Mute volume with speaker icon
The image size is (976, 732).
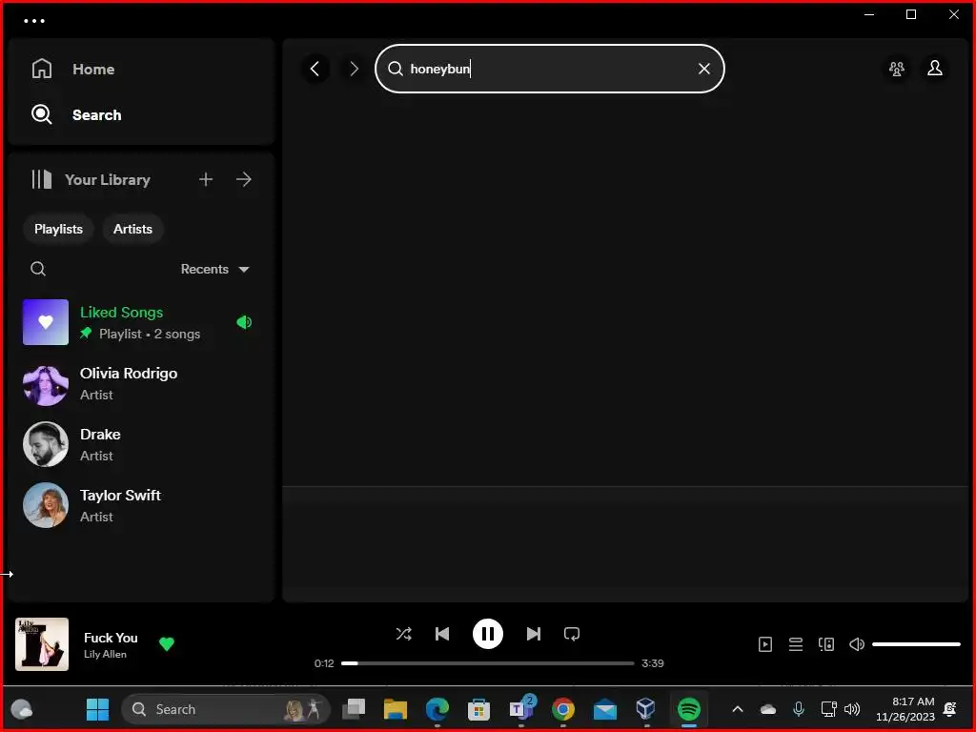coord(857,644)
